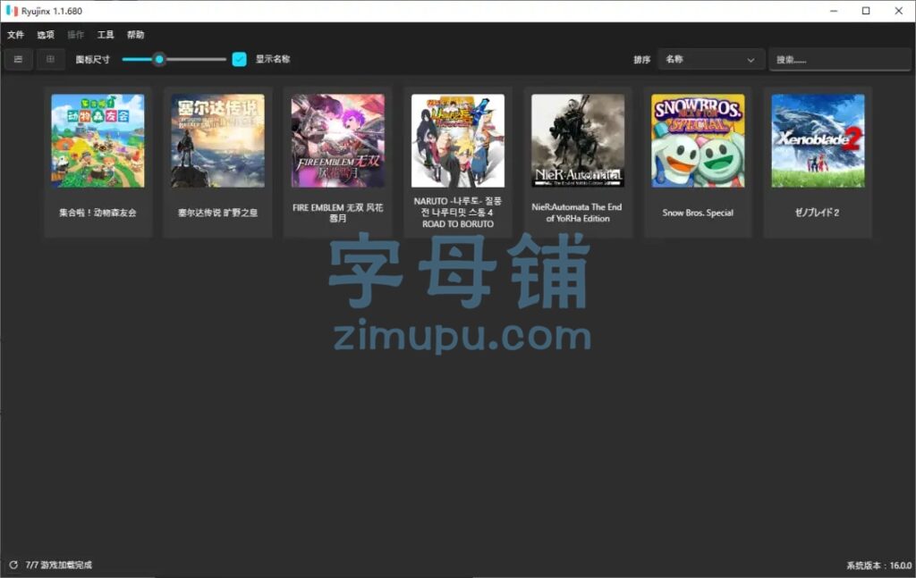Select the Fire Emblem 无双 cover
Viewport: 916px width, 578px height.
[x=338, y=141]
